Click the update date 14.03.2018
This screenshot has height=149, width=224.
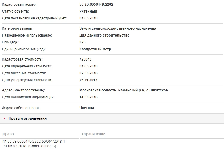88,97
